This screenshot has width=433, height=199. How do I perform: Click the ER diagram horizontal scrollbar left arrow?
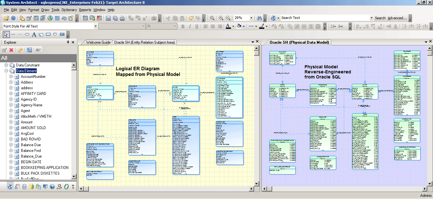pos(81,189)
